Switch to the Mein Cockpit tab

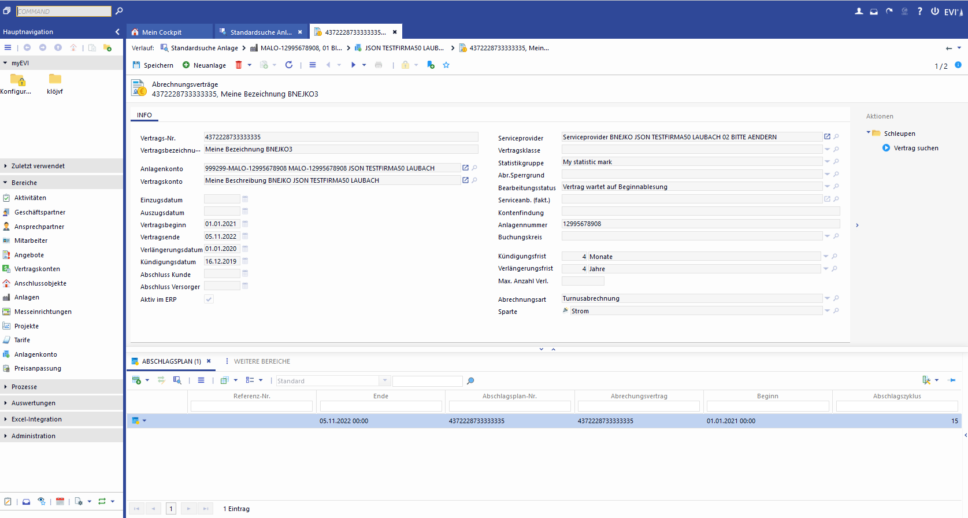(x=161, y=32)
